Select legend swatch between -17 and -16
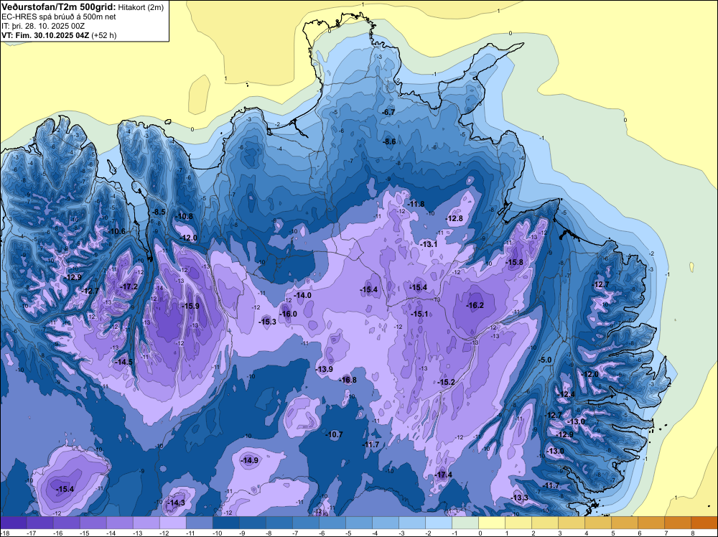Screen dimensions: 718x537 (x=39, y=523)
